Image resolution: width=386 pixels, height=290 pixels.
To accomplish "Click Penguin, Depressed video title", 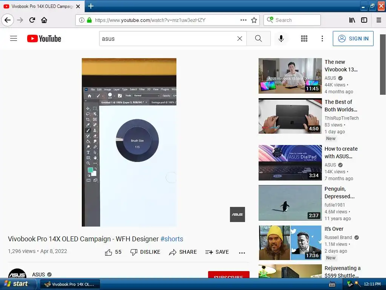I will click(x=340, y=192).
